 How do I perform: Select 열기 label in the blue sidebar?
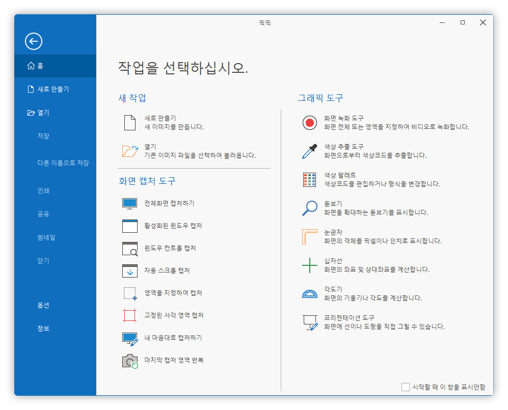pos(43,113)
